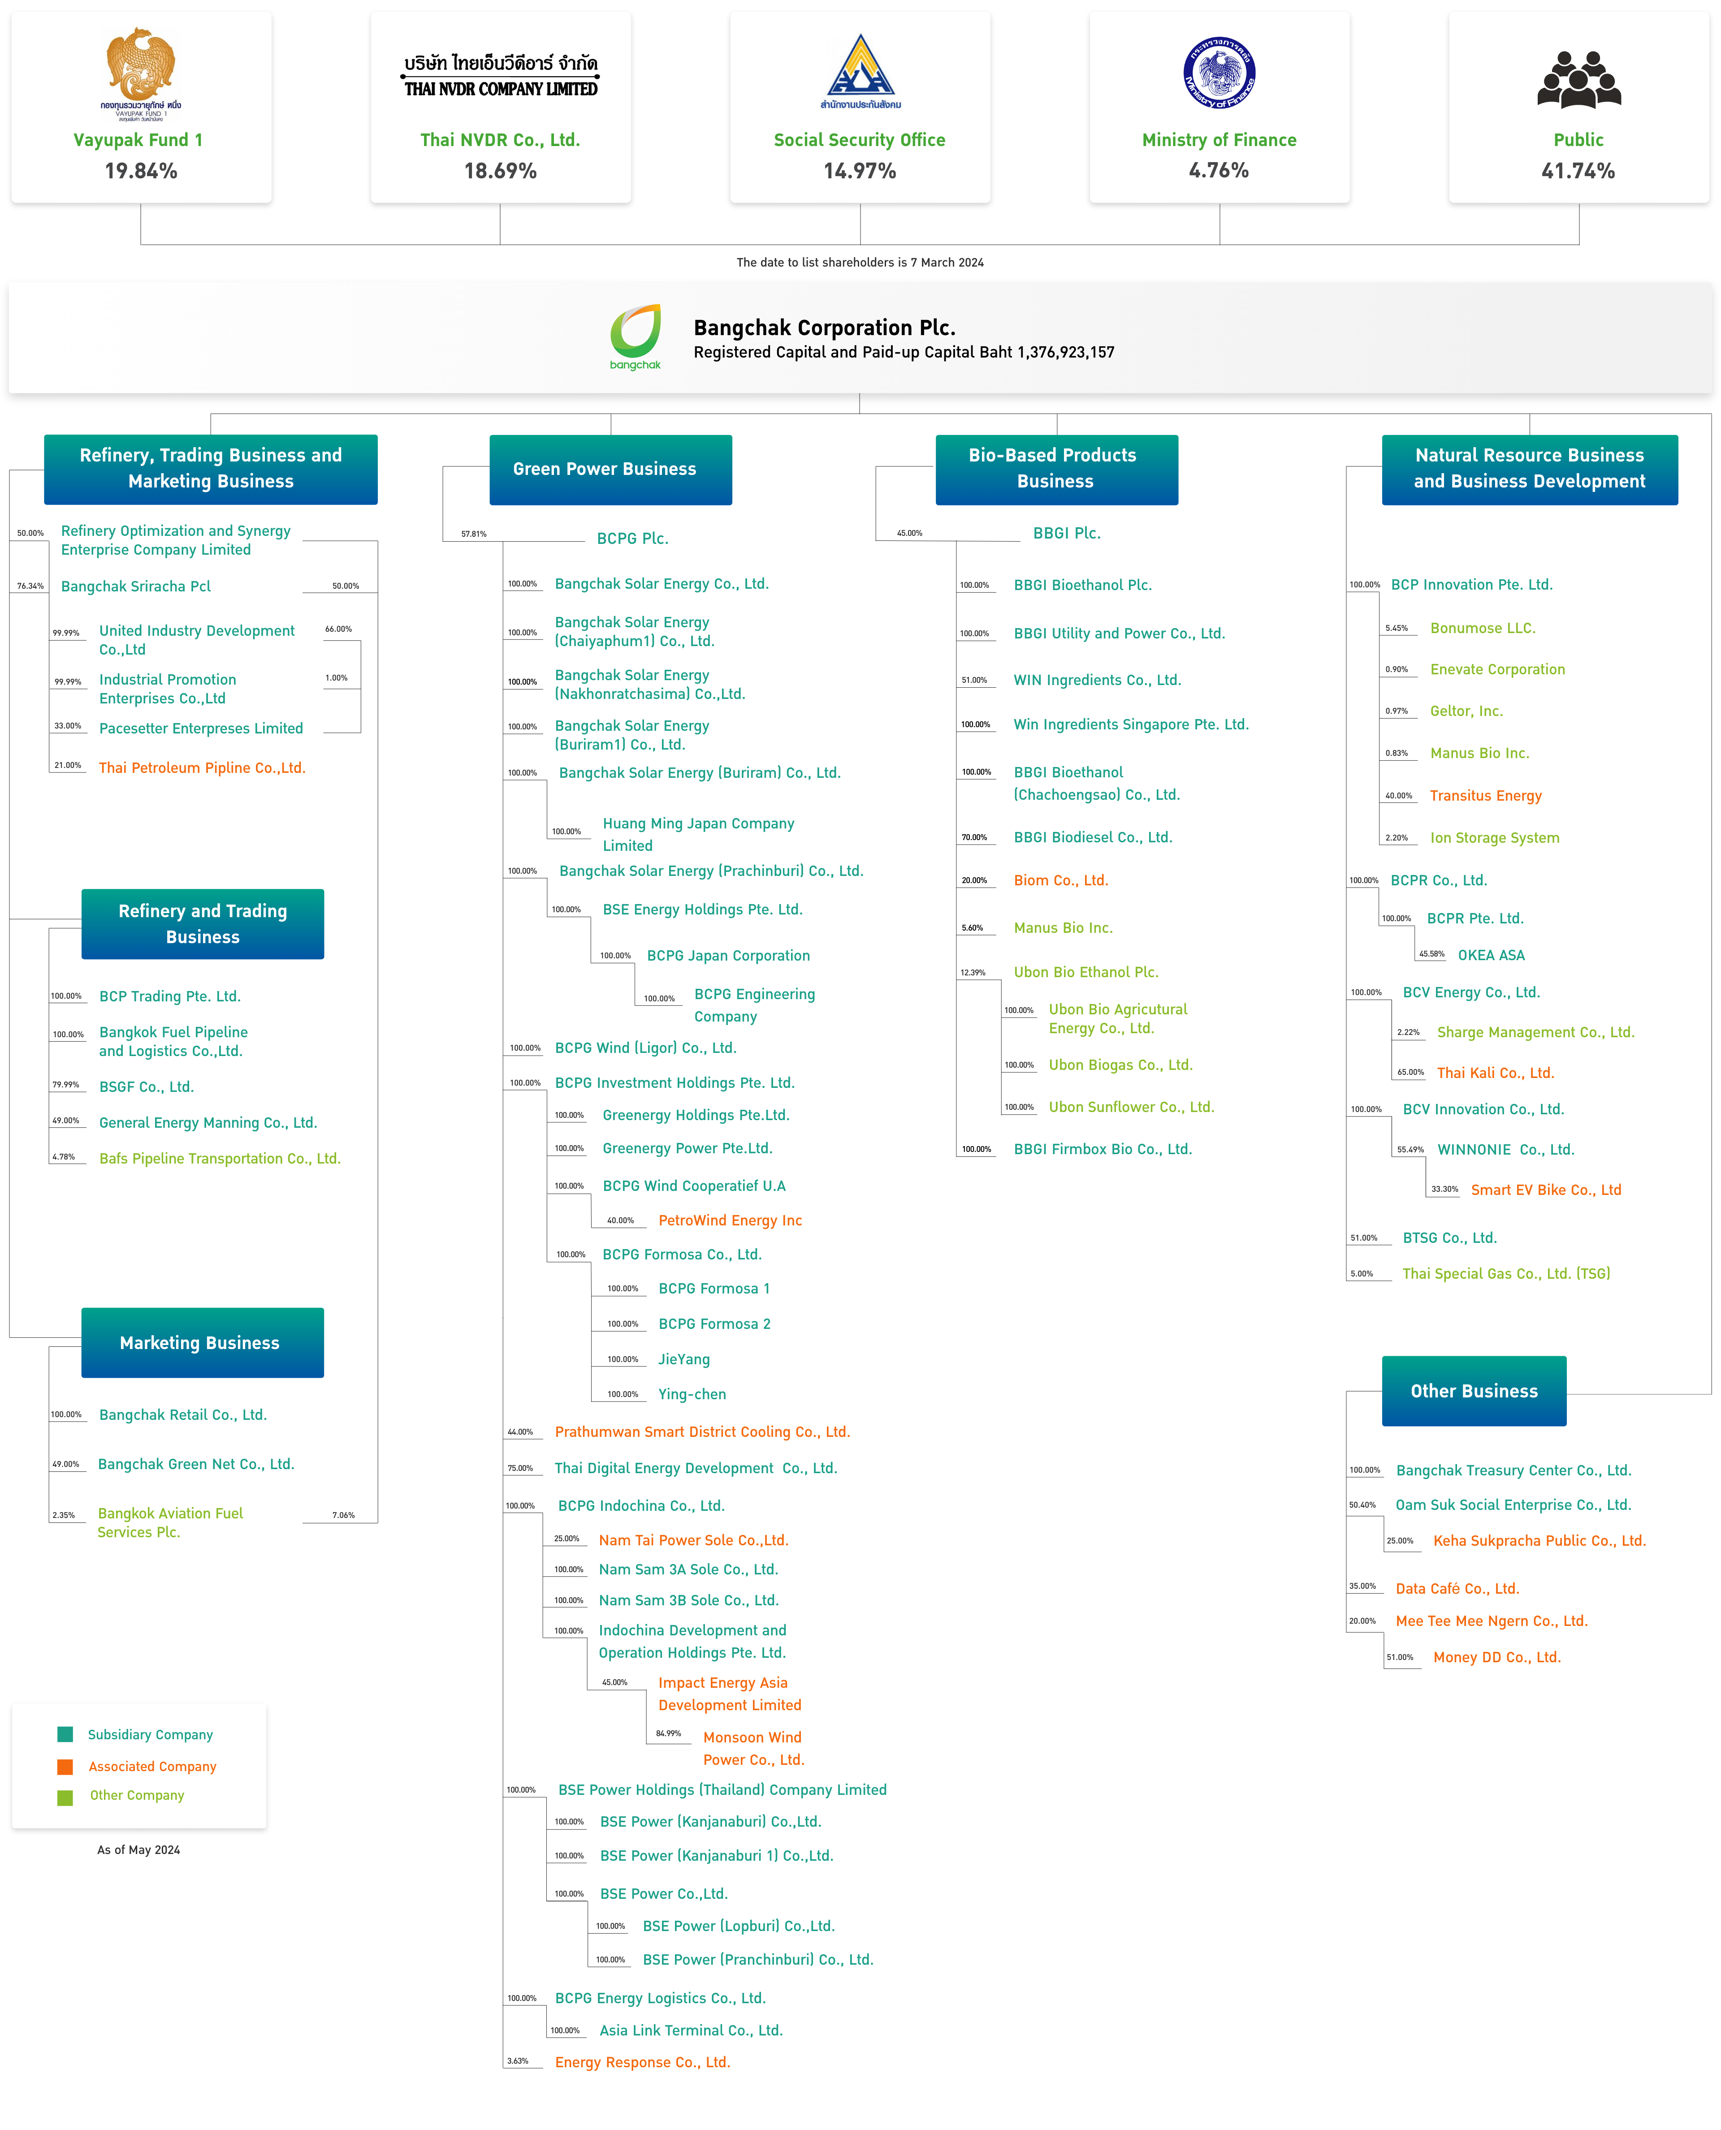Click Social Security Office 14.97% value
This screenshot has height=2130, width=1721.
point(860,170)
